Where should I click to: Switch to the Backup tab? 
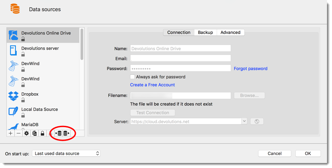[x=205, y=32]
